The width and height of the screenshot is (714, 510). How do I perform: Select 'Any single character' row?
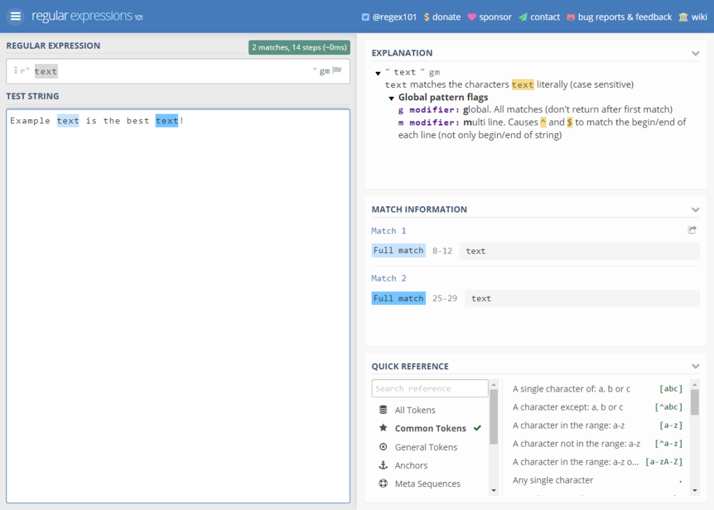[x=598, y=479]
